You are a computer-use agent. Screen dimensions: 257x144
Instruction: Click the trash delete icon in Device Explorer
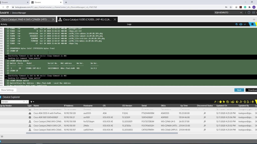pos(253,102)
